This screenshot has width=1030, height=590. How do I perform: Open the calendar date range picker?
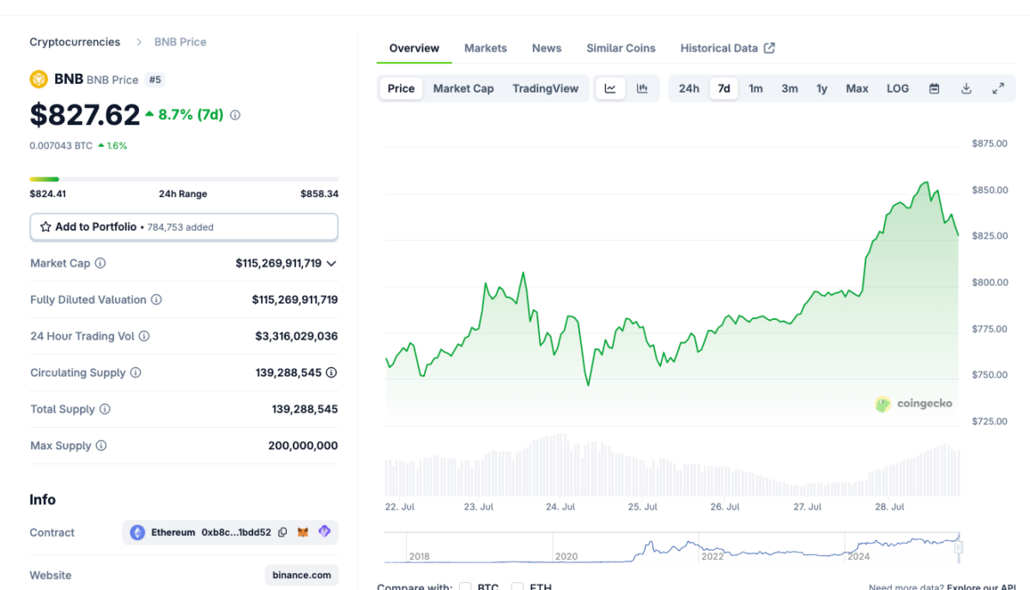(934, 88)
